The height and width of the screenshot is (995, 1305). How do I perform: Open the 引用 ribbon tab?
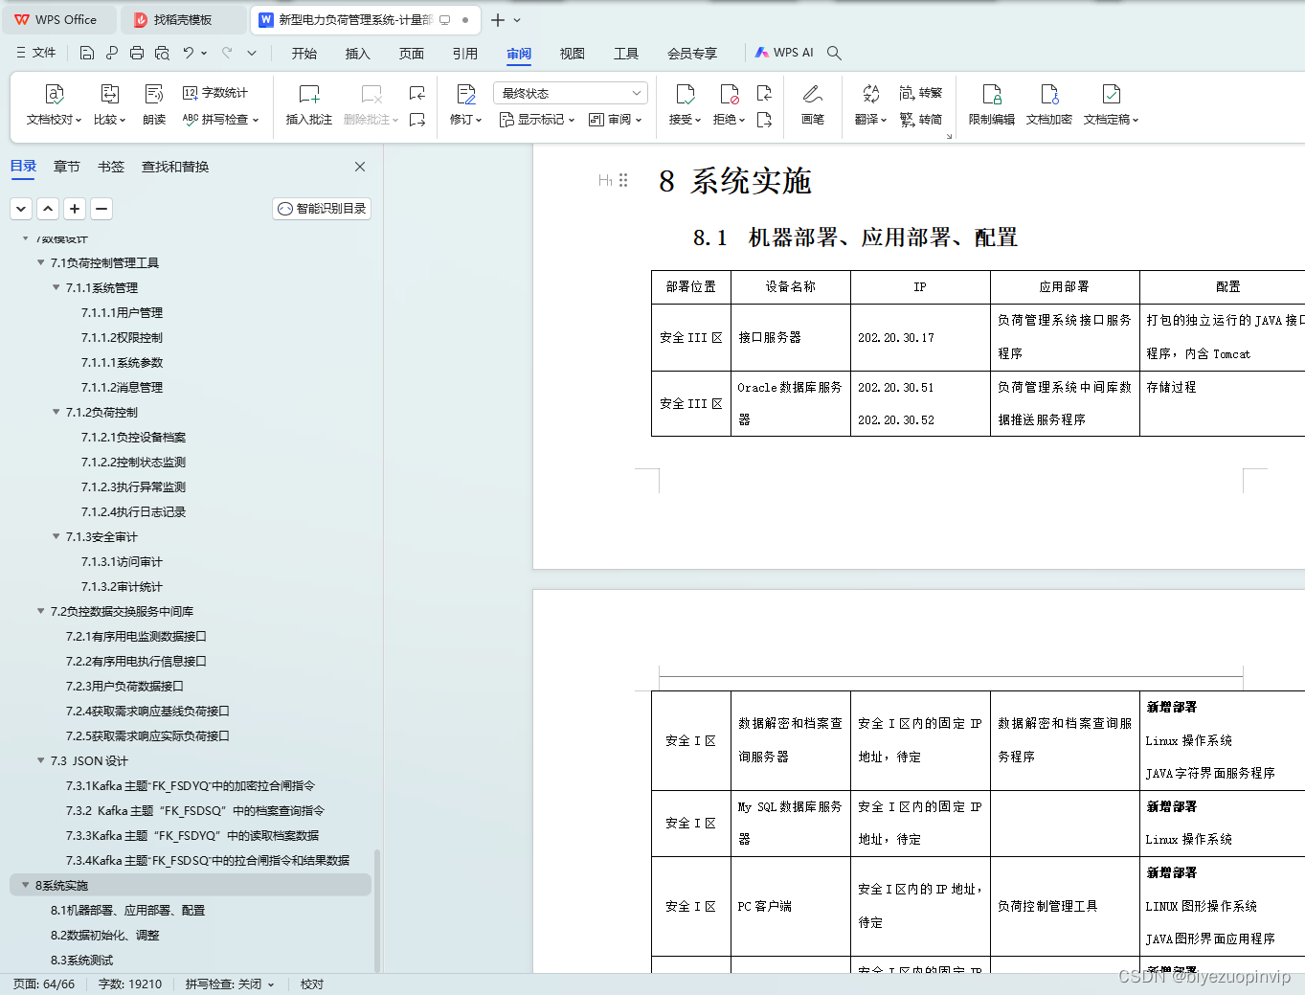click(465, 54)
